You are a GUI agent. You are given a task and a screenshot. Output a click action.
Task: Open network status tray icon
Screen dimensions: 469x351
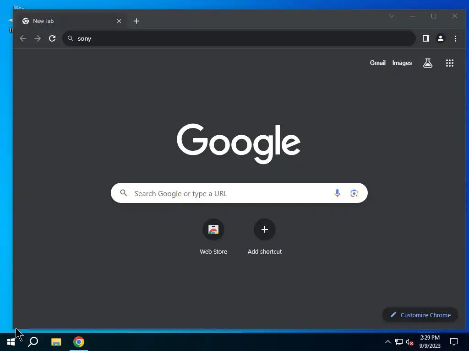(399, 342)
